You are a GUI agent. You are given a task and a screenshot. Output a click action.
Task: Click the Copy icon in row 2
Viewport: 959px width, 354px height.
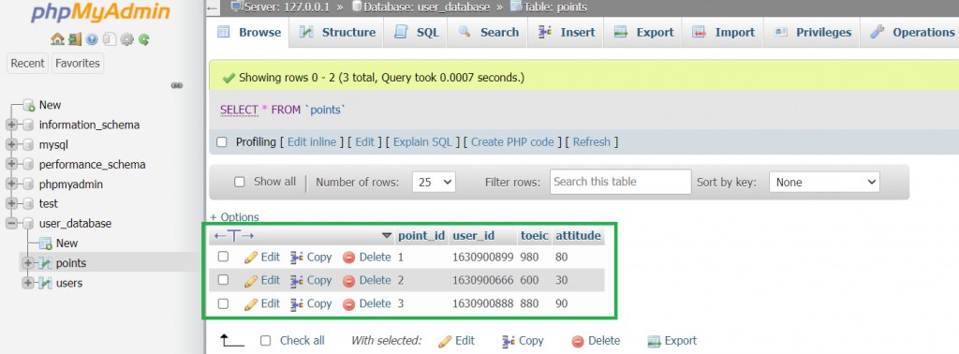pos(297,281)
